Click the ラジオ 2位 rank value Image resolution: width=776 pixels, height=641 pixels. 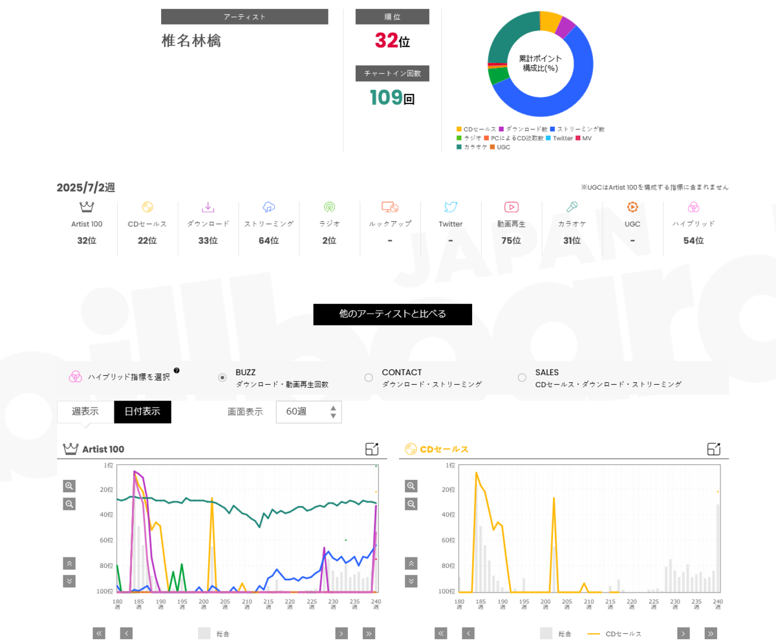(x=329, y=241)
